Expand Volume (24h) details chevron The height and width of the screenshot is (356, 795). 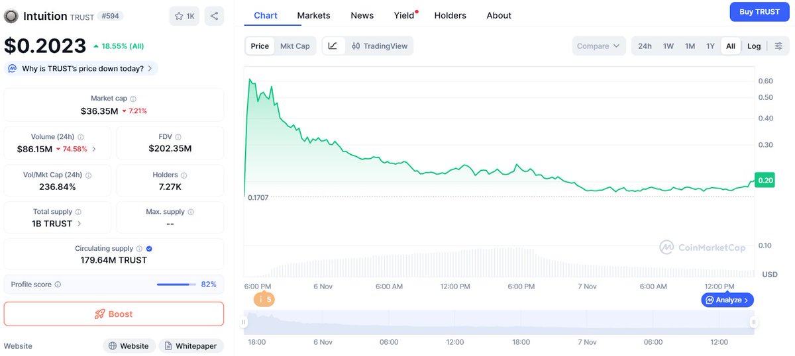(94, 149)
